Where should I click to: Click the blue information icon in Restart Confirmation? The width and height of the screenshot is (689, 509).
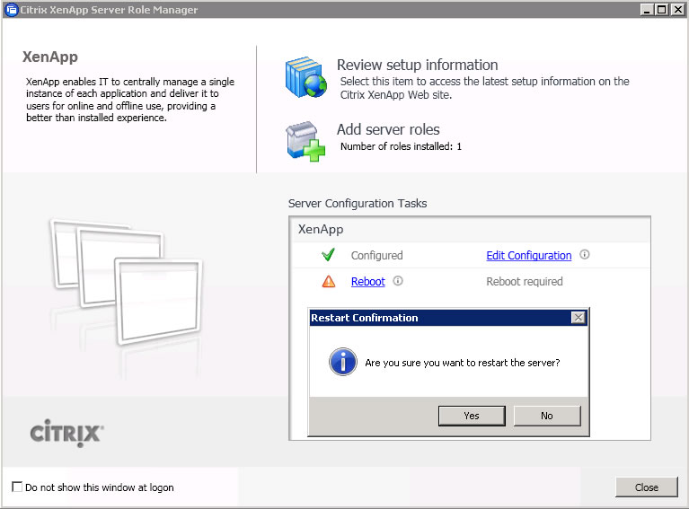(343, 362)
